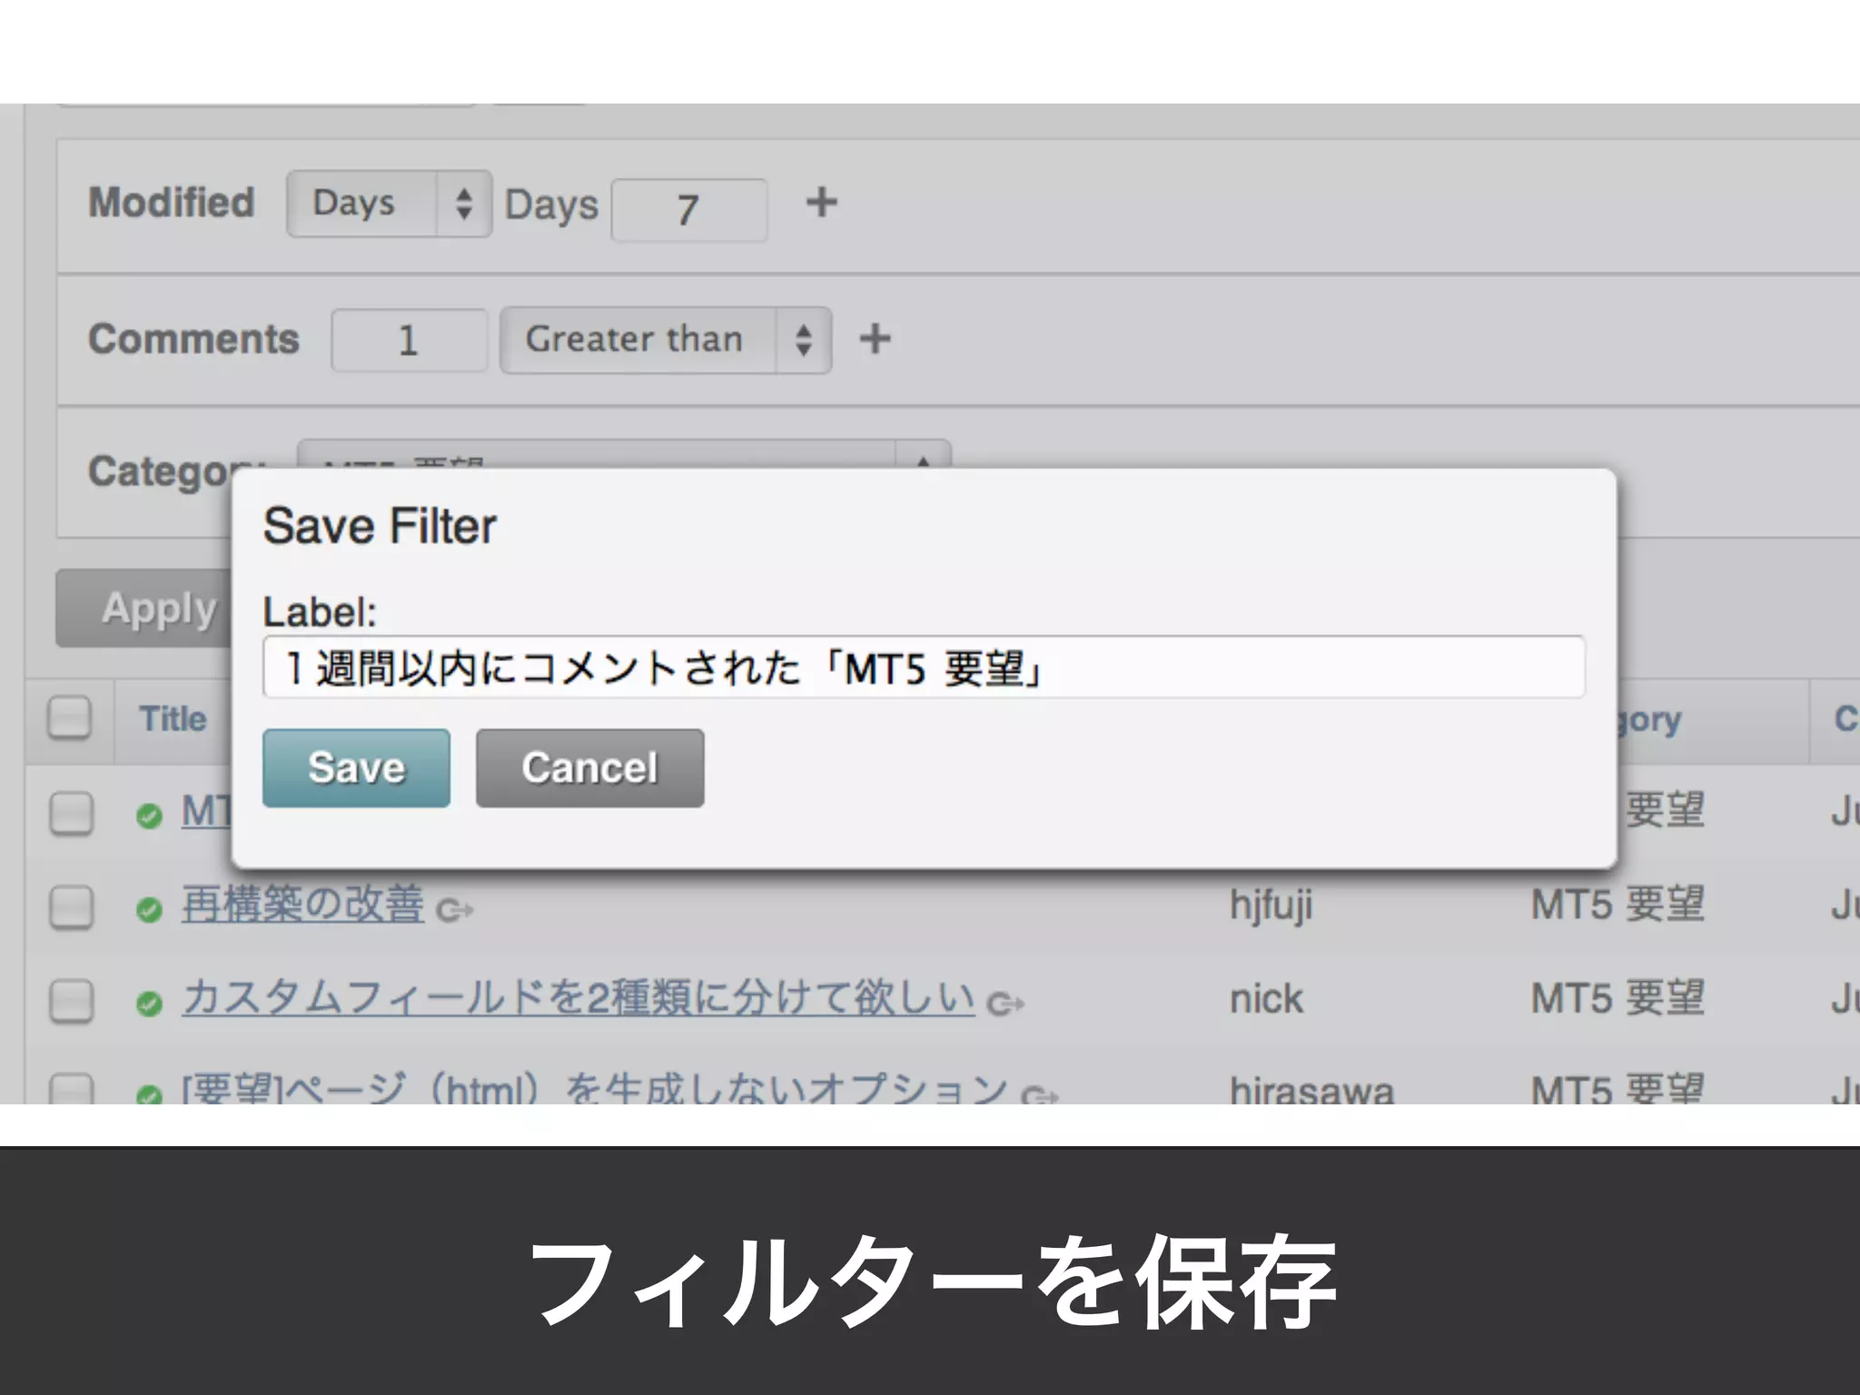The image size is (1860, 1395).
Task: Click green status icon on first MT entry
Action: pyautogui.click(x=149, y=816)
